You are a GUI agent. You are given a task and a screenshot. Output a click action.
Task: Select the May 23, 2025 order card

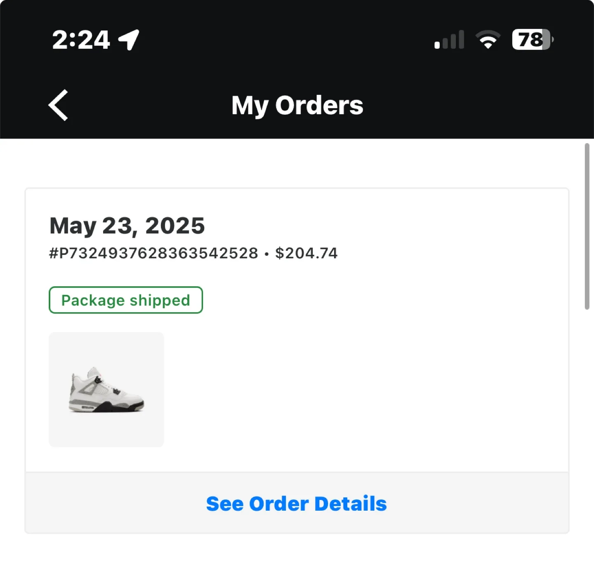297,330
